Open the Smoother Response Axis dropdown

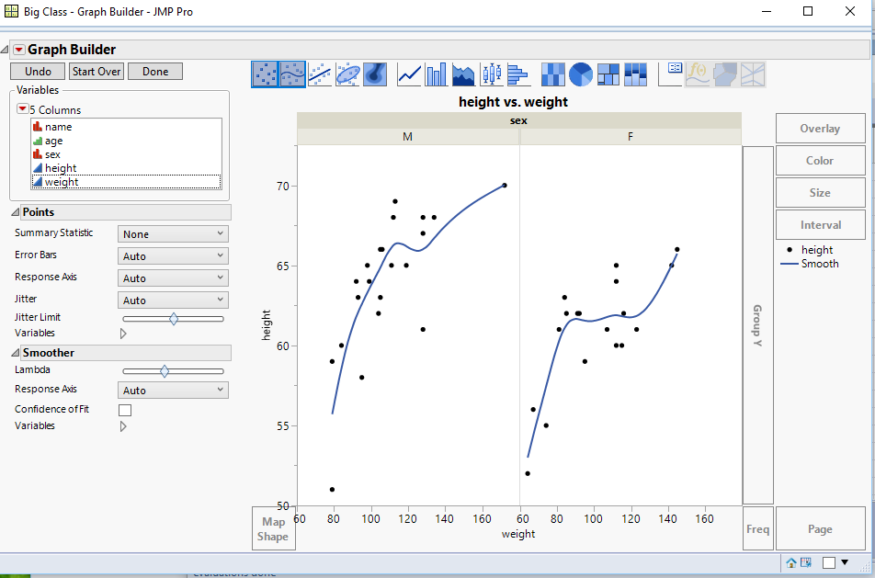(x=173, y=390)
